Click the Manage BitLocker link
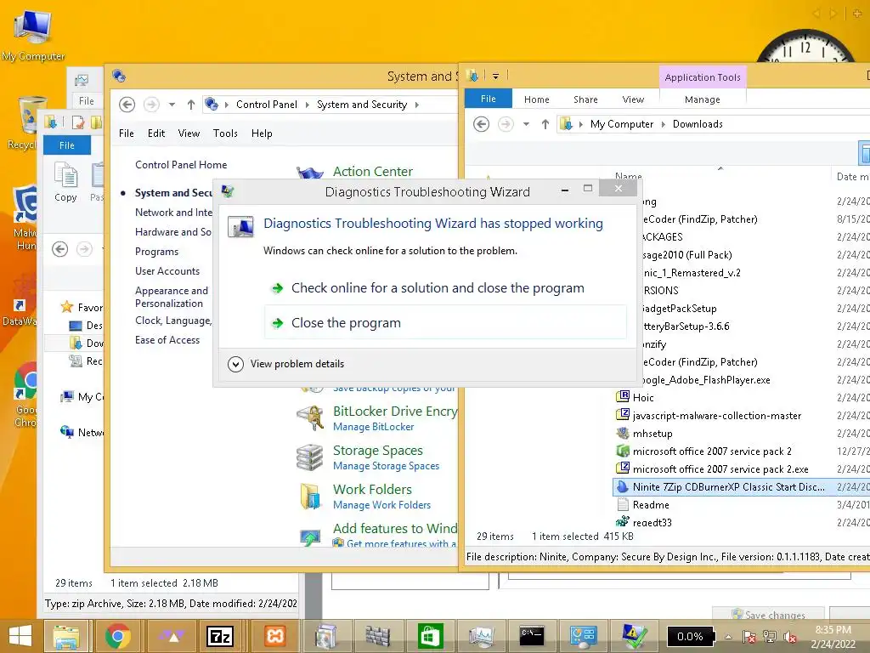Screen dimensions: 870x653 point(374,427)
